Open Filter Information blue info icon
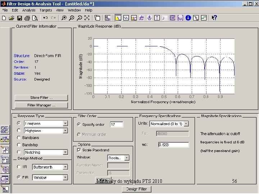Screen dimensions: 259x194 point(188,18)
